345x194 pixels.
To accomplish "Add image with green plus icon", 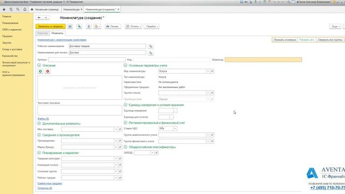I will [40, 71].
